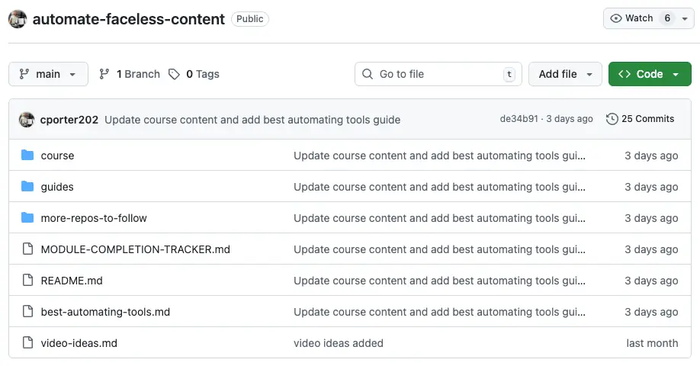Open commit hash de34b91
The image size is (700, 366).
pyautogui.click(x=519, y=119)
